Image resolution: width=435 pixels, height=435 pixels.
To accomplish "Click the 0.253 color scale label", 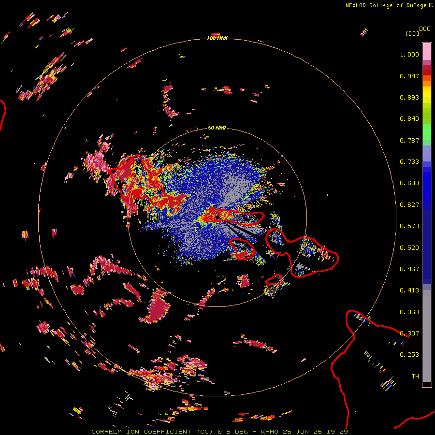I will coord(409,355).
